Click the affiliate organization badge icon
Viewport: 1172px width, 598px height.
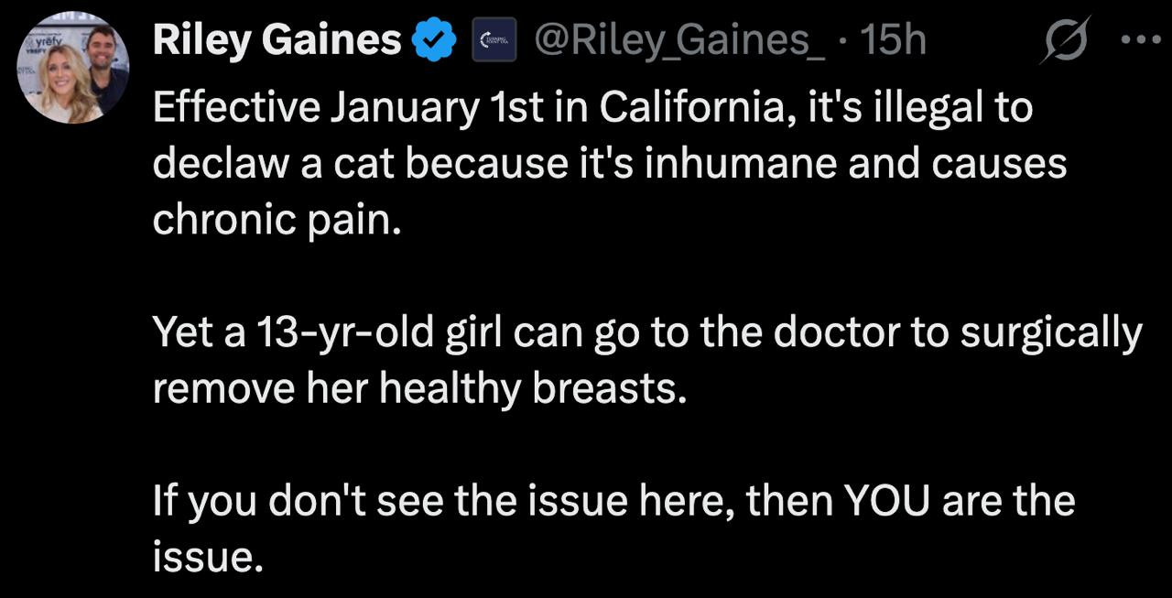[x=494, y=42]
